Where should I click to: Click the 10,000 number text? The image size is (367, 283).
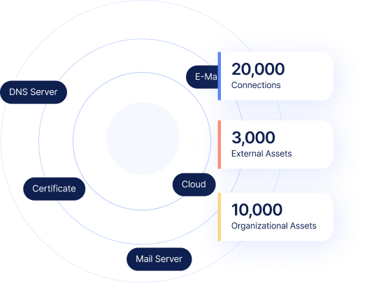point(257,210)
